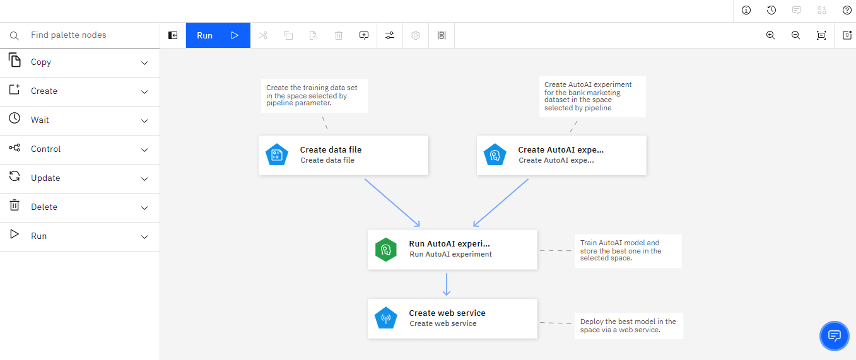Expand the Delete category chevron

pyautogui.click(x=144, y=208)
